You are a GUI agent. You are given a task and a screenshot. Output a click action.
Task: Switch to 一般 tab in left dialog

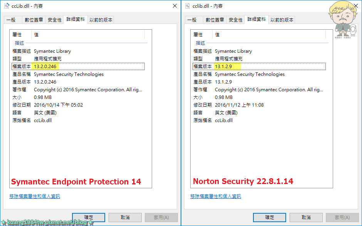tap(13, 20)
